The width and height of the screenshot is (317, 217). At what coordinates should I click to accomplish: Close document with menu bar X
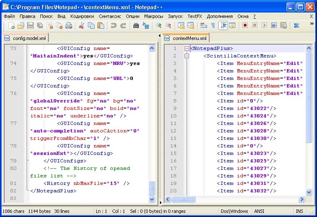click(x=311, y=16)
